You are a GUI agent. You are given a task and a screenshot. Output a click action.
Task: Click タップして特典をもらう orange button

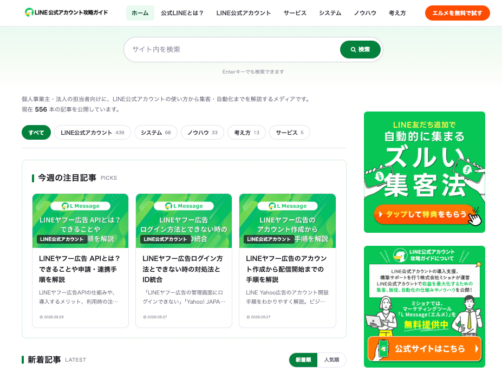[425, 214]
